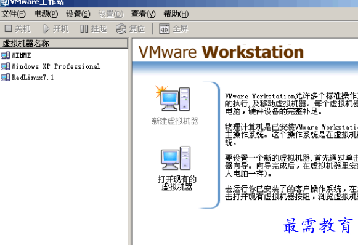
Task: Select the Windows XP Professional entry text
Action: pos(56,66)
